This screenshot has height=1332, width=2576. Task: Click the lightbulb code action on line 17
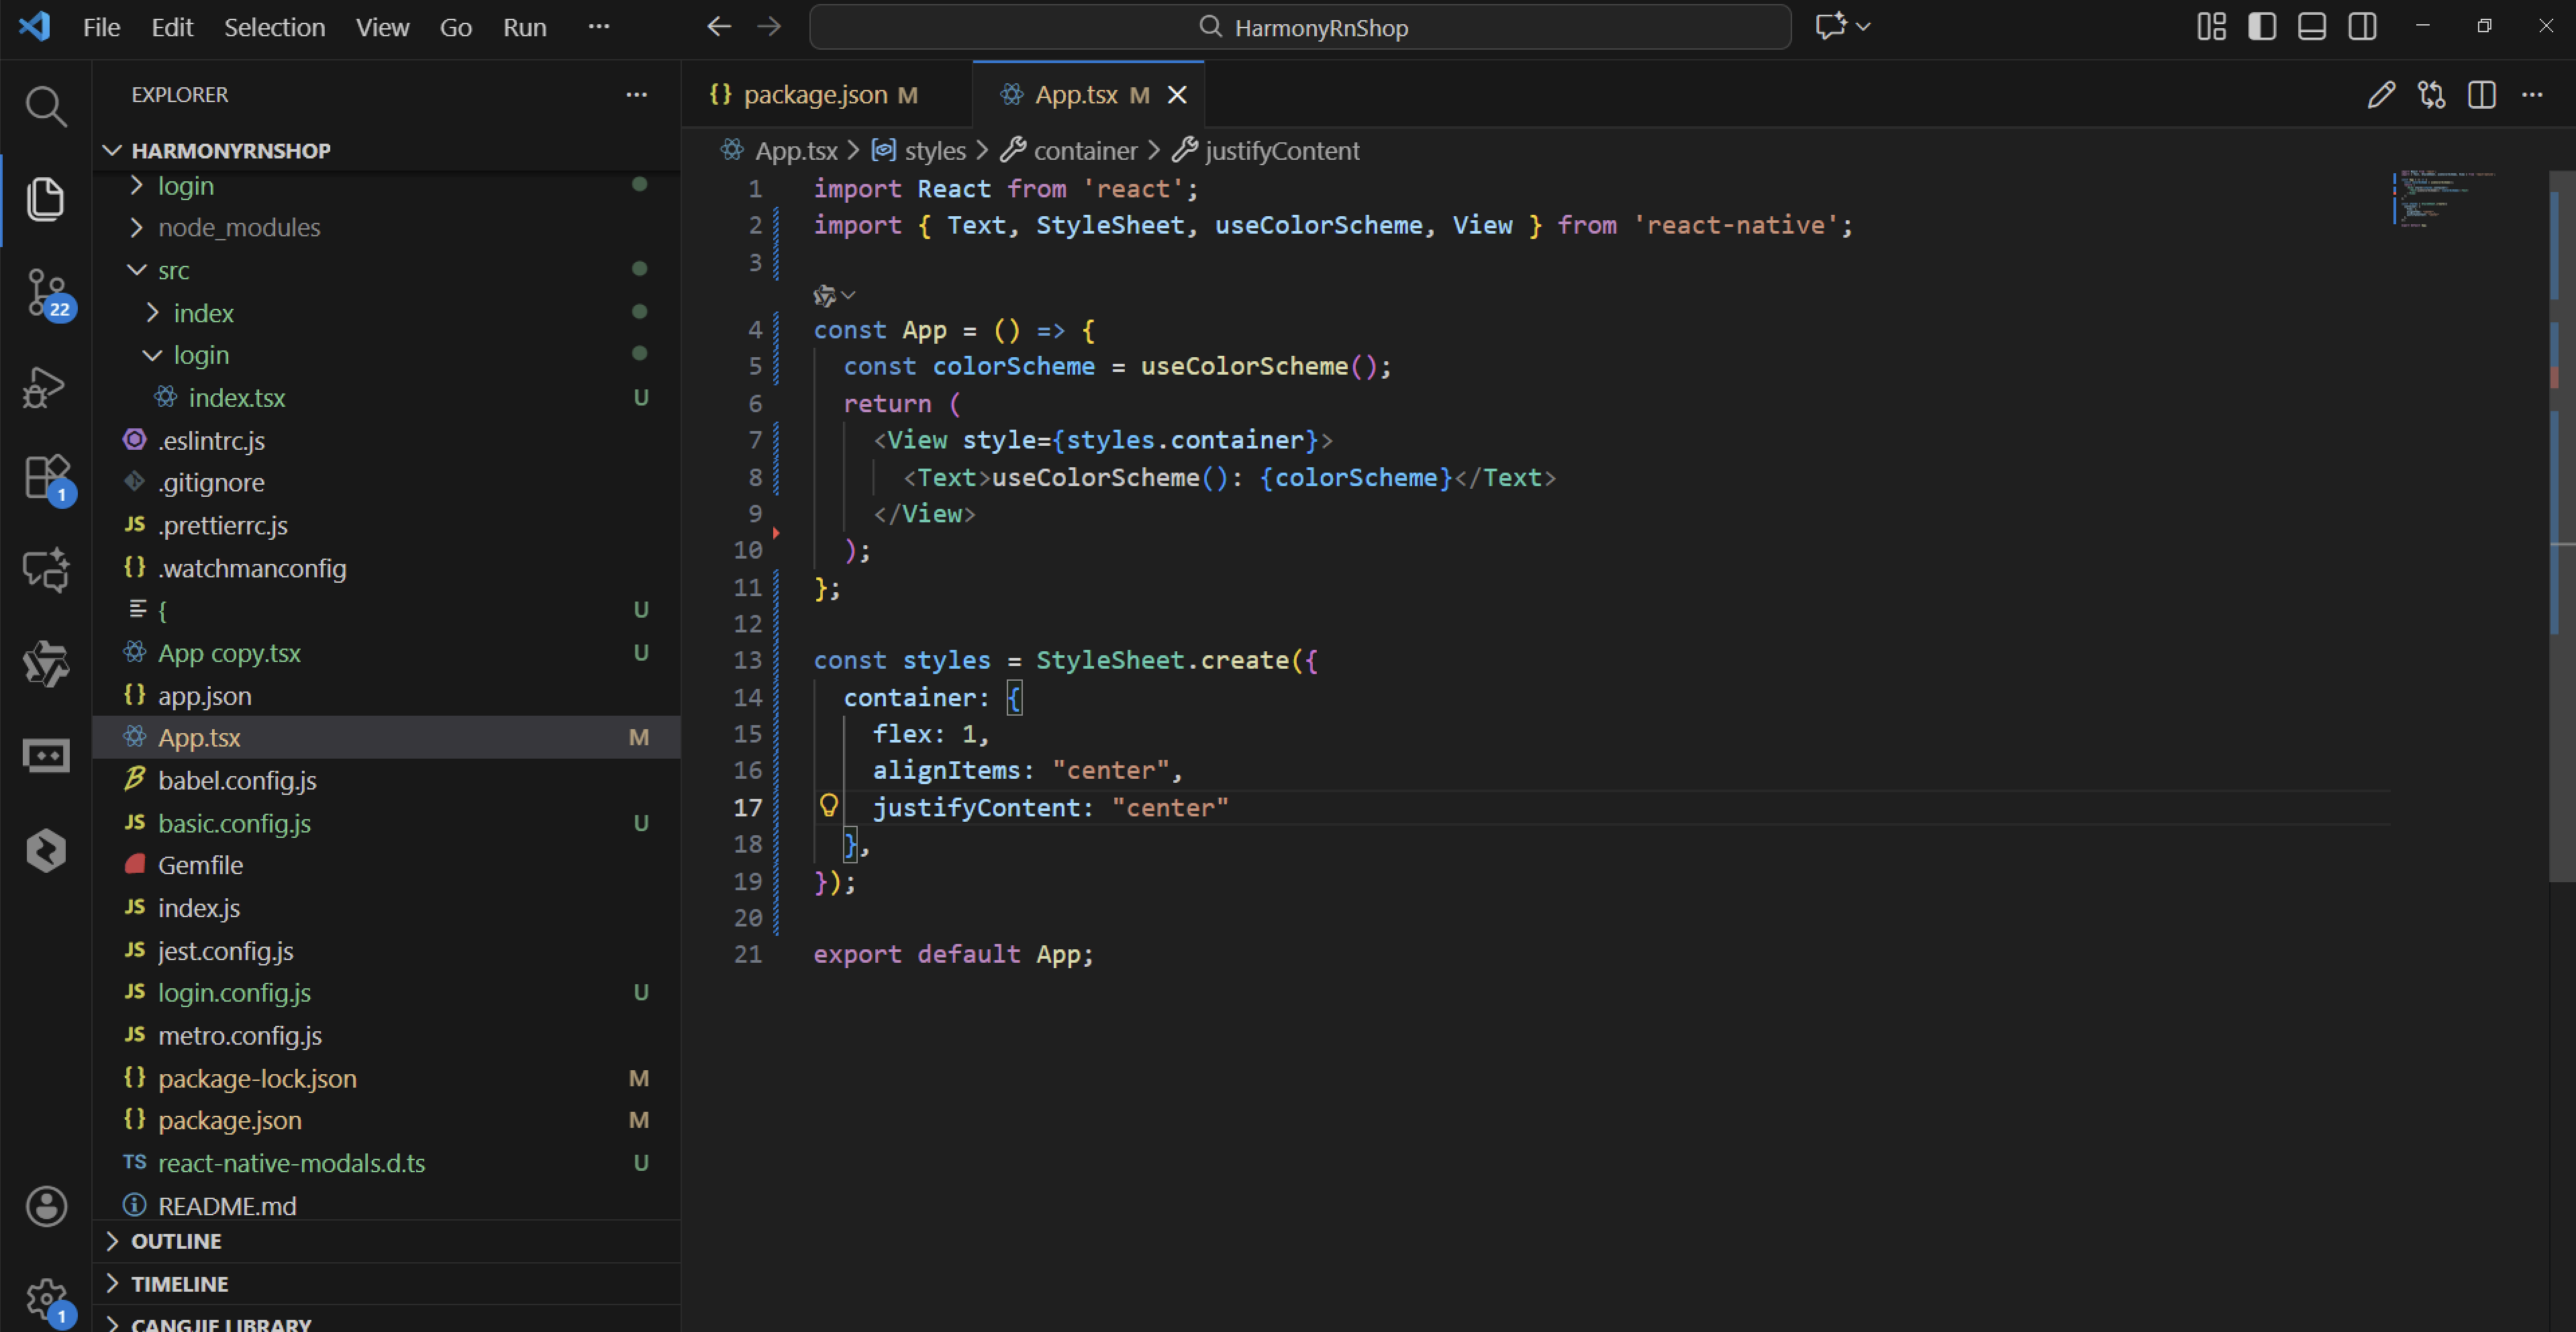(x=828, y=805)
